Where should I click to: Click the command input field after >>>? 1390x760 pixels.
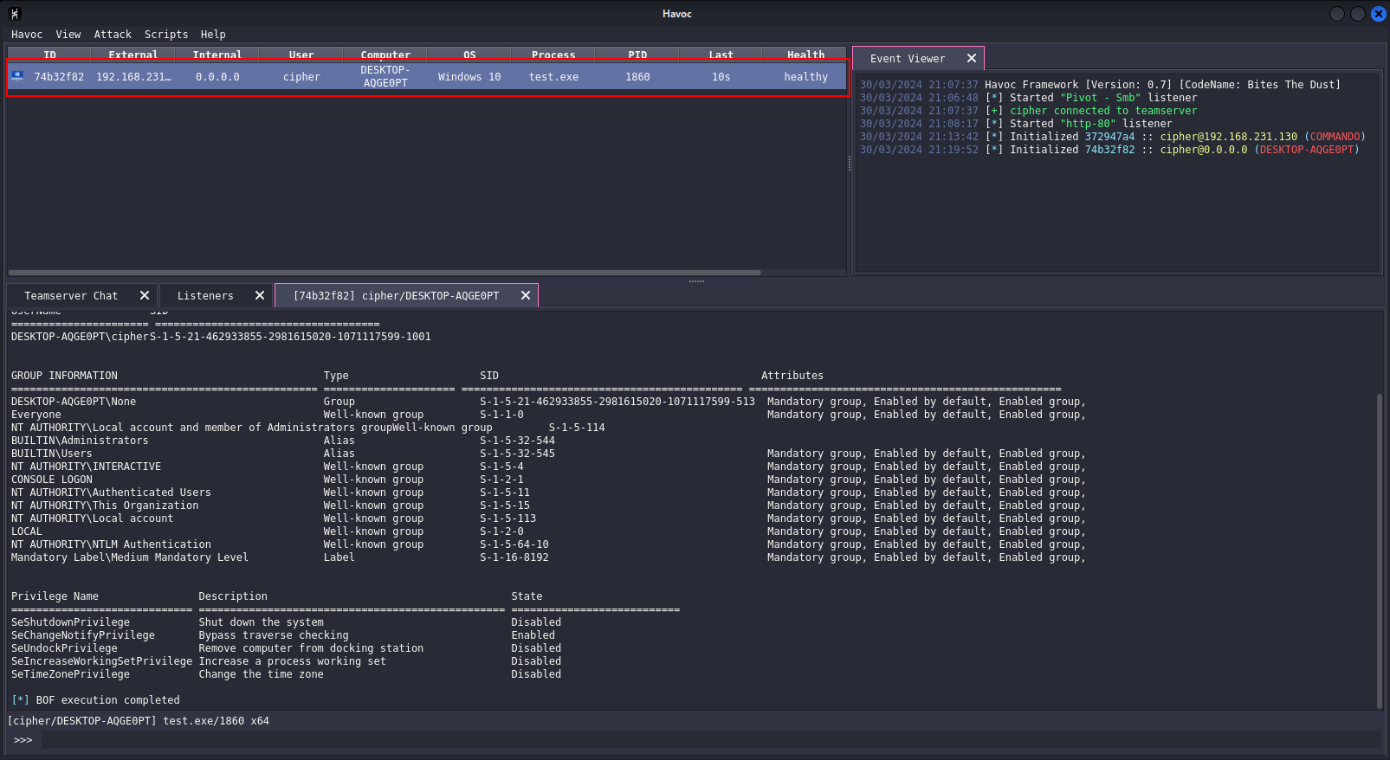[710, 740]
